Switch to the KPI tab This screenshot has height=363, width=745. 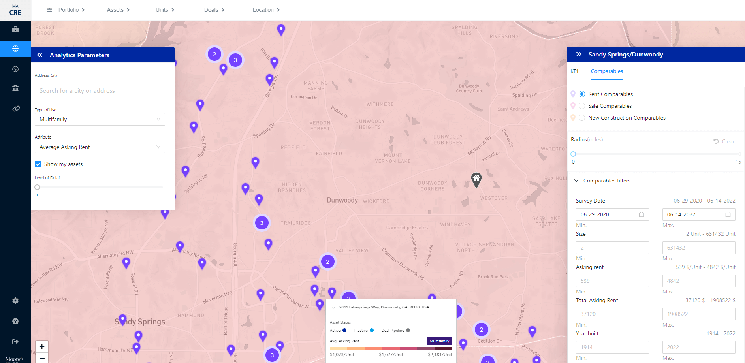click(574, 71)
